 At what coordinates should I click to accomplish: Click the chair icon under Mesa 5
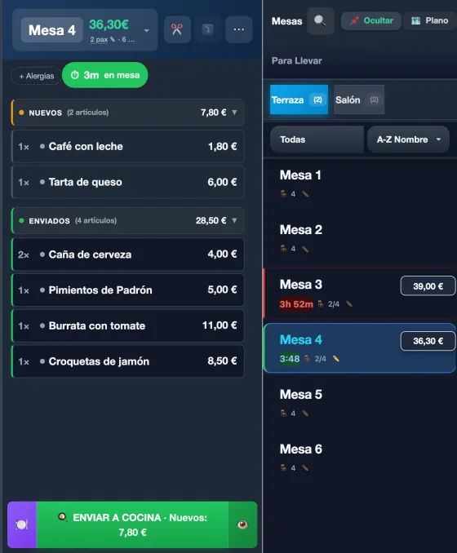point(283,414)
